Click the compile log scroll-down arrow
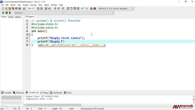This screenshot has height=110, width=195. tap(194, 102)
